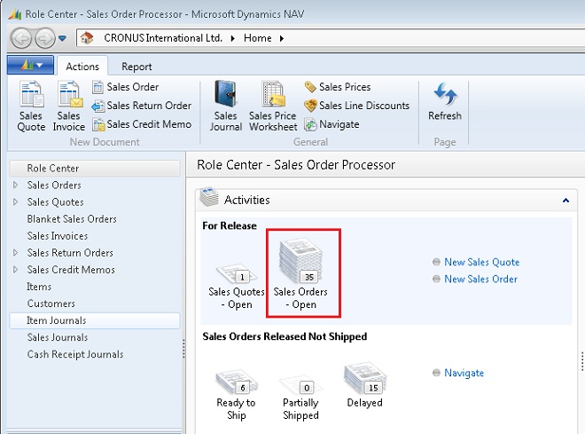Click the address bar breadcrumb field

355,38
